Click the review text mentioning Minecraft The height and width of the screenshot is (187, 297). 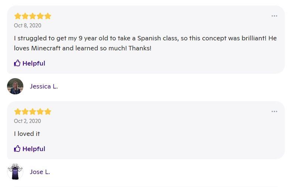tap(145, 43)
